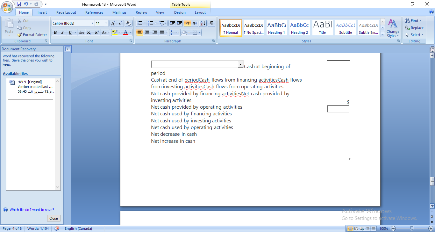Close the Document Recovery pane
The image size is (435, 232).
[x=53, y=218]
